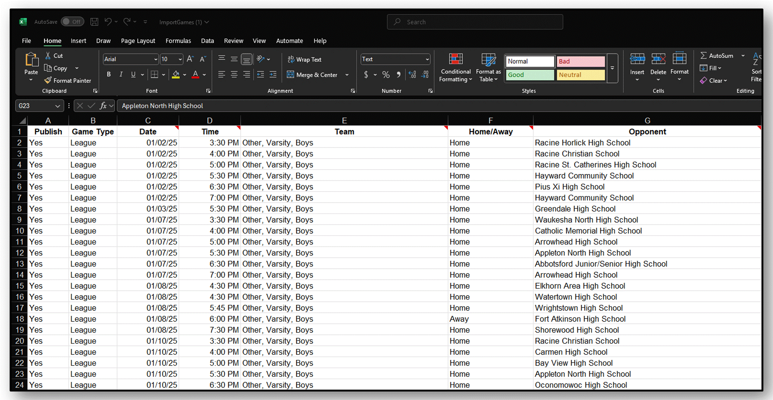Image resolution: width=773 pixels, height=400 pixels.
Task: Click Decrease Indent icon
Action: tap(261, 74)
